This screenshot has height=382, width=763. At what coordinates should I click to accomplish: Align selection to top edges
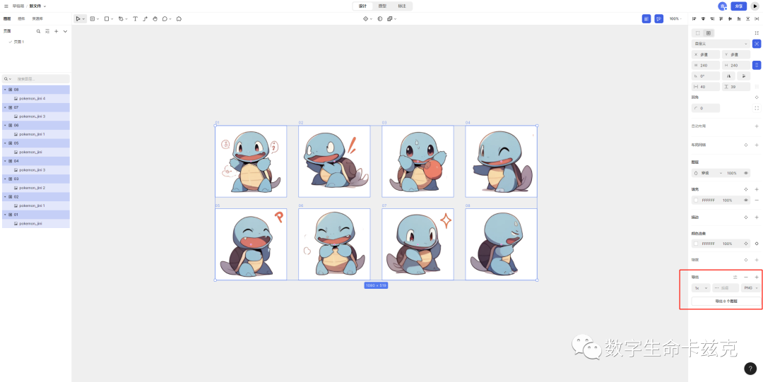[x=721, y=19]
